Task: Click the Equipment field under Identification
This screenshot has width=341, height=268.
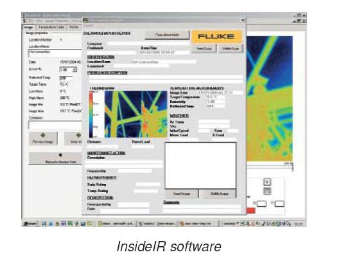Action: pos(141,66)
